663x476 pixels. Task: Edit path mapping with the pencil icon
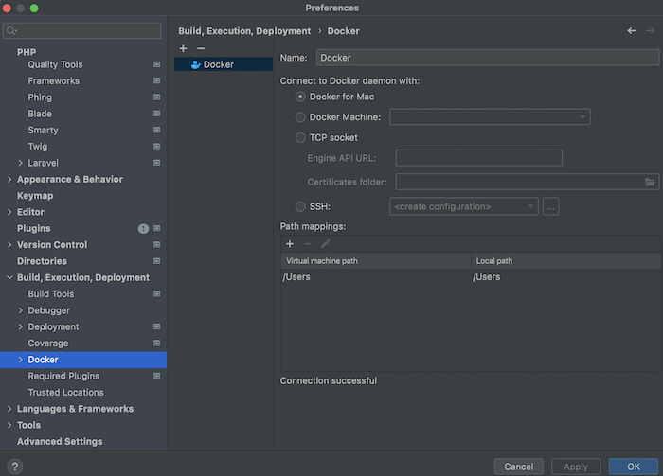(325, 244)
